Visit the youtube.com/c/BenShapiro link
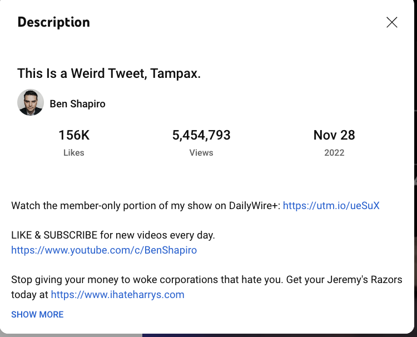This screenshot has height=337, width=417. (104, 250)
